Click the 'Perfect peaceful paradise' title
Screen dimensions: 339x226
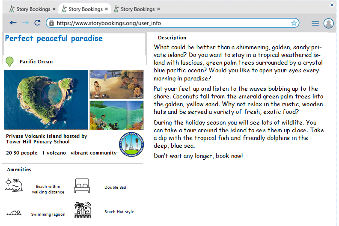[54, 39]
